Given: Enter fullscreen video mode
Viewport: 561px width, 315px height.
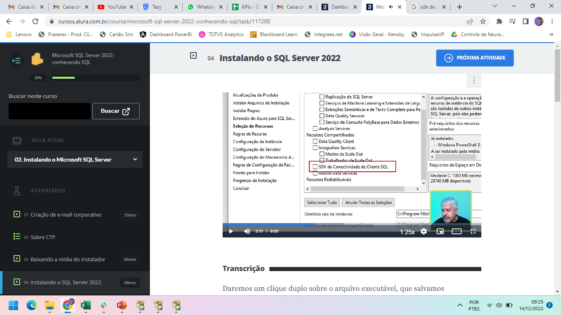Looking at the screenshot, I should (473, 231).
